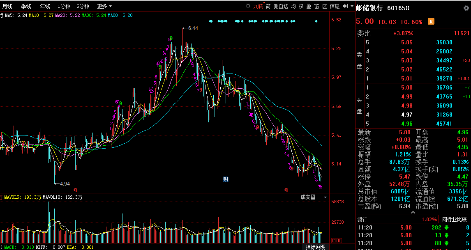Switch to 简 simplified view
Screen dimensions: 471x250
[268, 6]
